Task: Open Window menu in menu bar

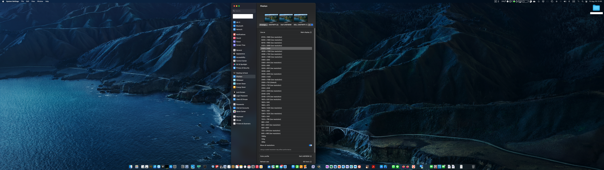Action: tap(40, 1)
